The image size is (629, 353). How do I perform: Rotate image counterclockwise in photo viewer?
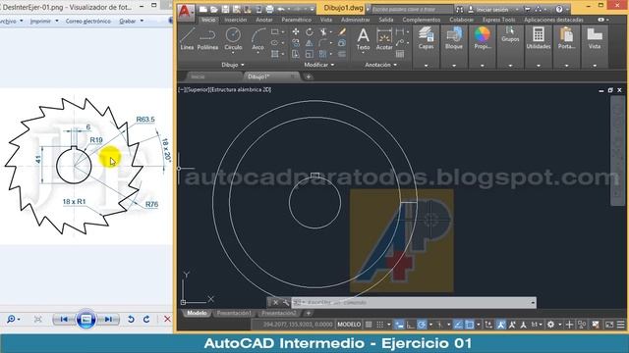pos(131,319)
